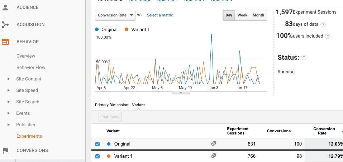343x162 pixels.
Task: Click the orange Behavior panel icon
Action: click(x=5, y=42)
